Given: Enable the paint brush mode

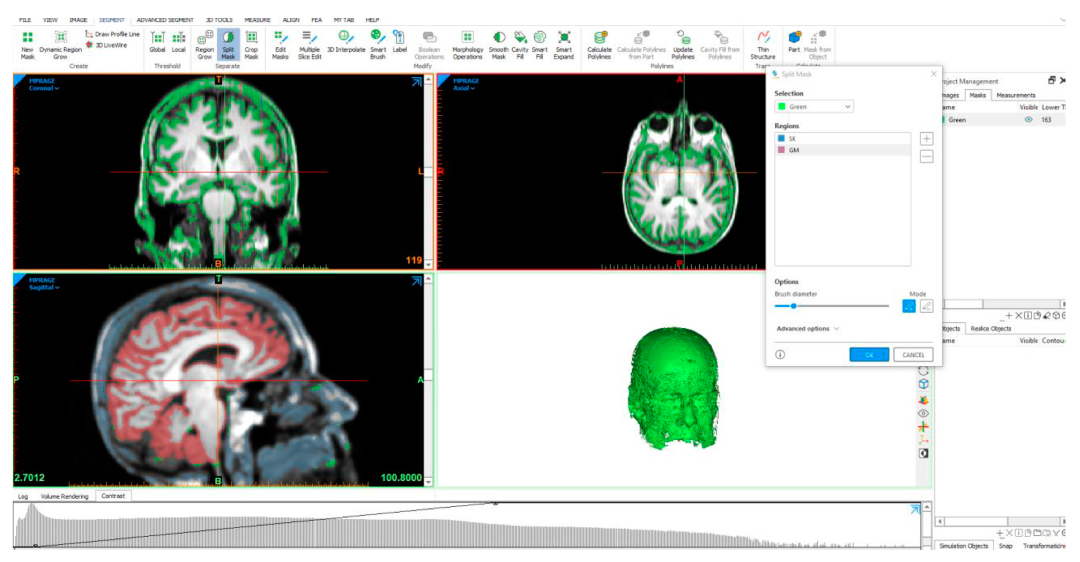Looking at the screenshot, I should click(x=908, y=306).
